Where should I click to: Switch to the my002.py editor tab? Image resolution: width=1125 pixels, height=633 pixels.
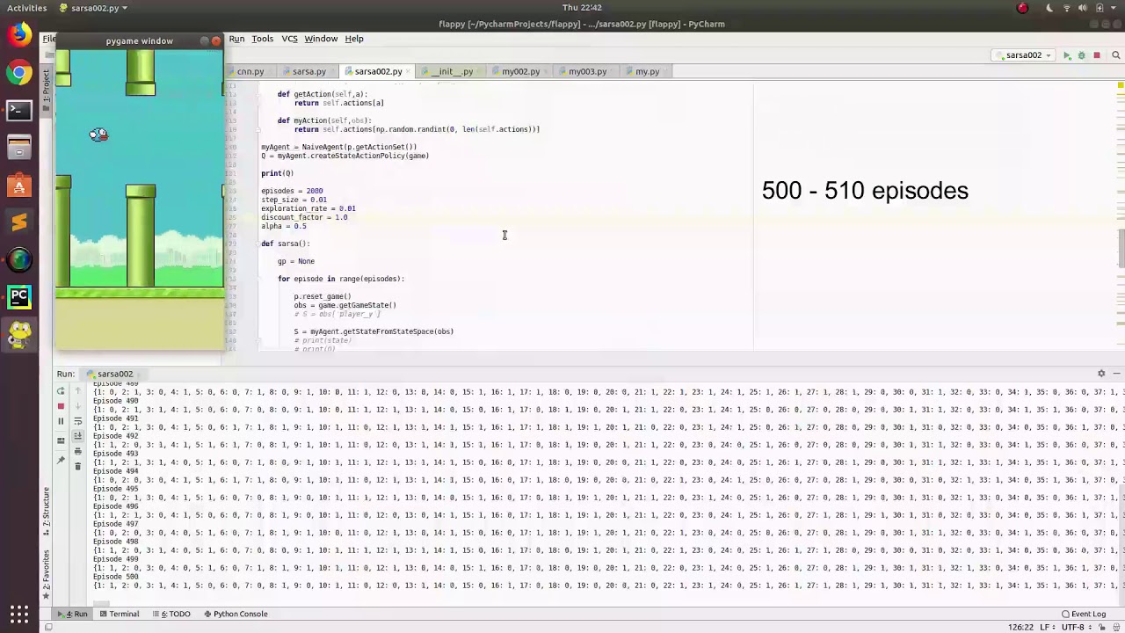520,71
